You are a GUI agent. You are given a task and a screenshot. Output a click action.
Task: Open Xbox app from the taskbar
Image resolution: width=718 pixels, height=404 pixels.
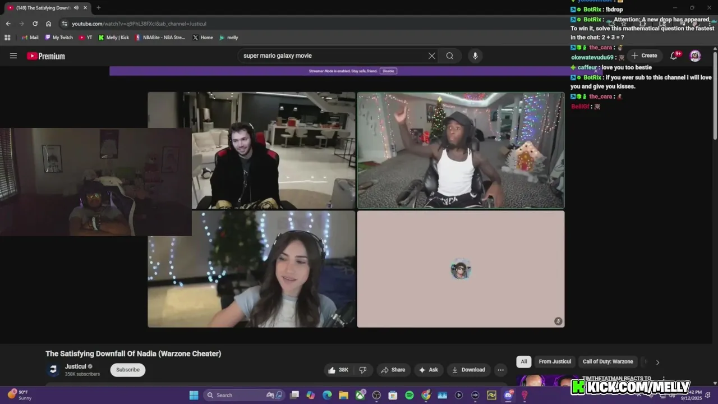click(360, 395)
